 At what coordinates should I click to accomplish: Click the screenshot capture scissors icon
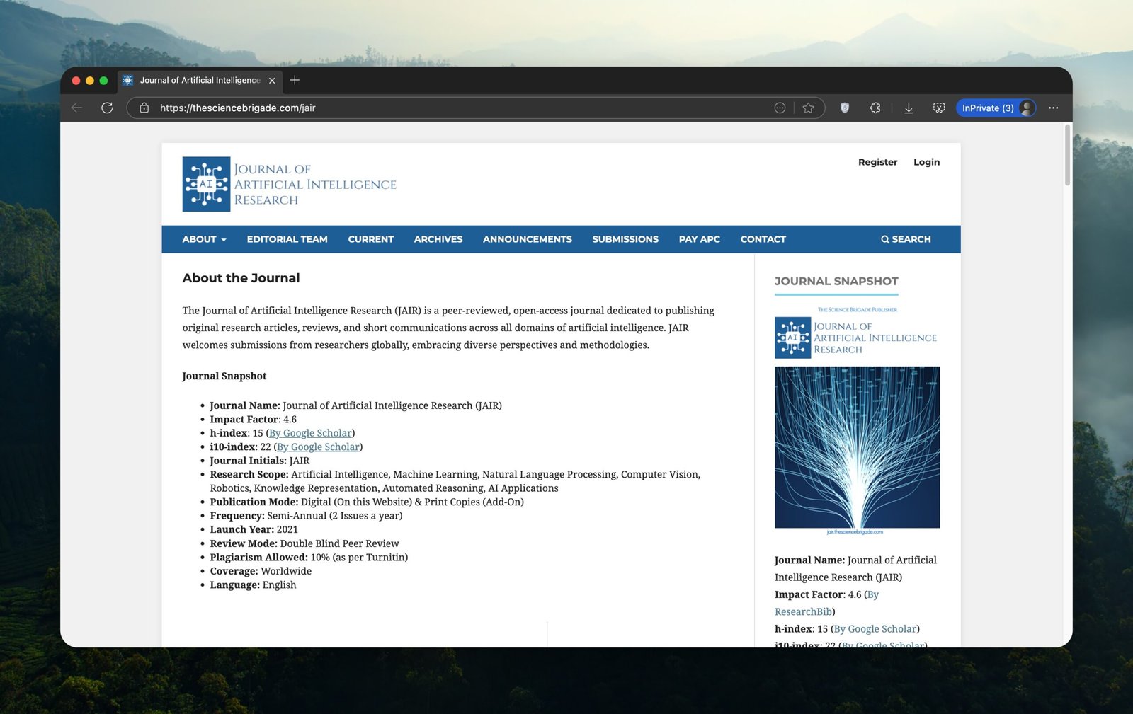(939, 108)
